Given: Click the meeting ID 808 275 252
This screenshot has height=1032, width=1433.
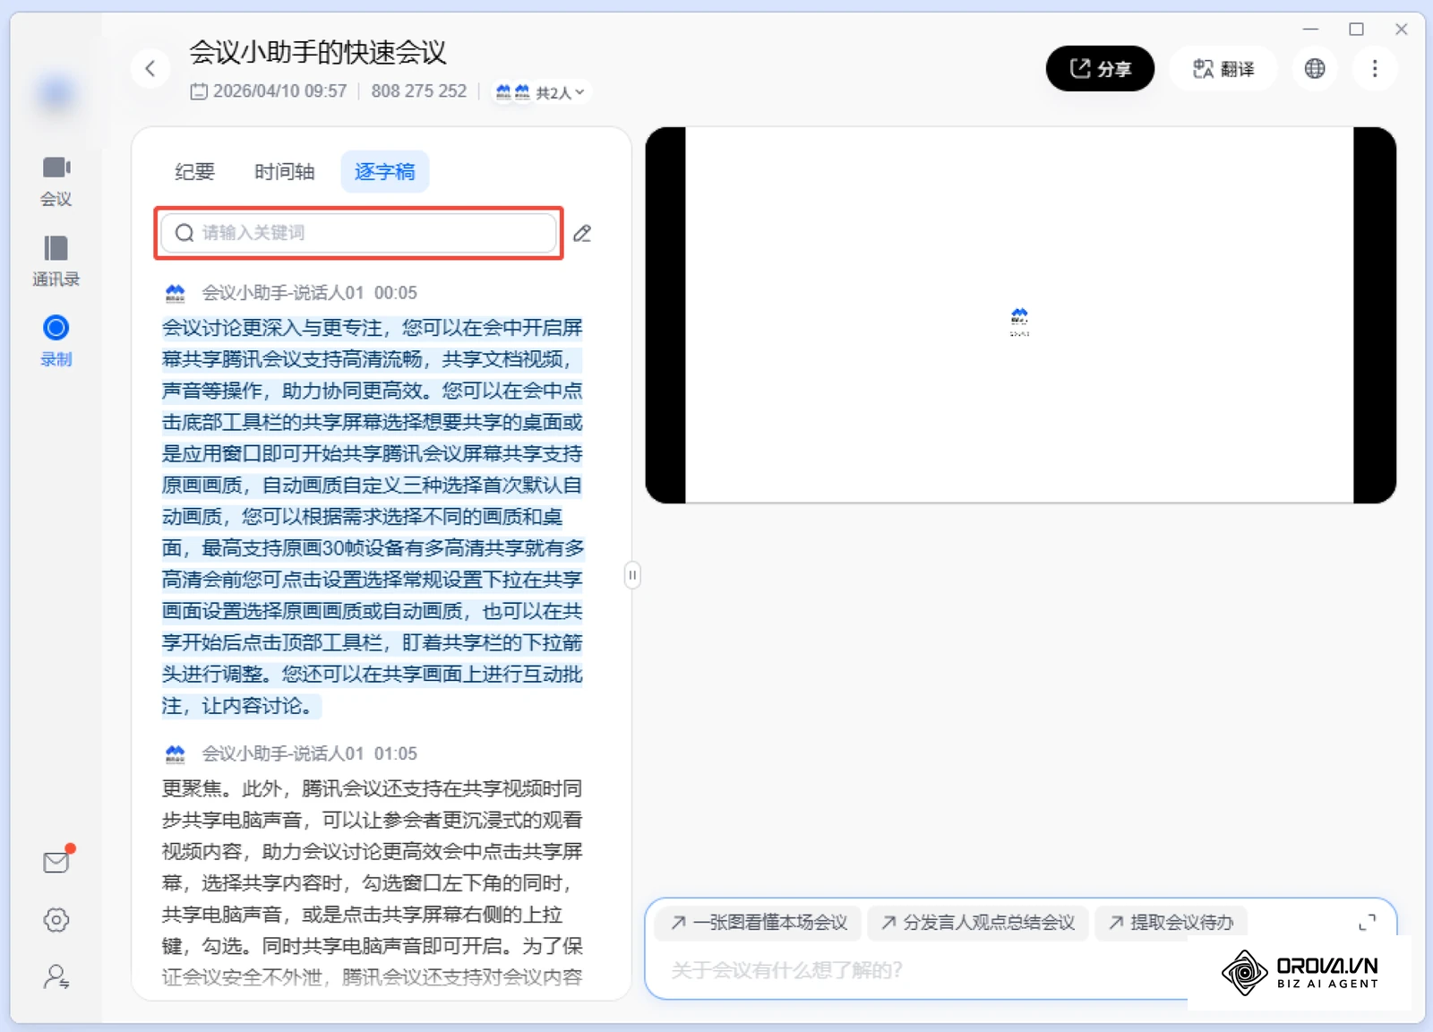Looking at the screenshot, I should click(418, 91).
